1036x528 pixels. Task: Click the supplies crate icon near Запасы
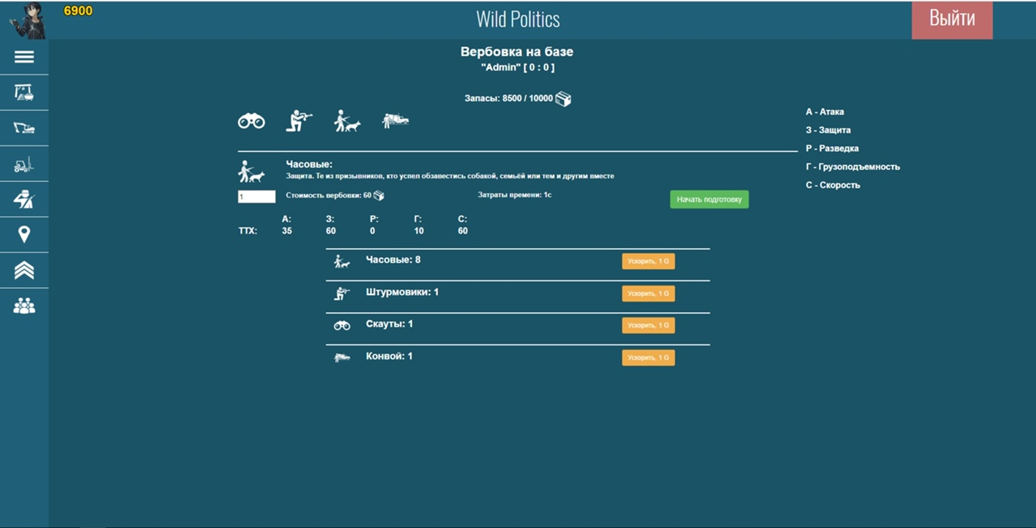click(563, 99)
